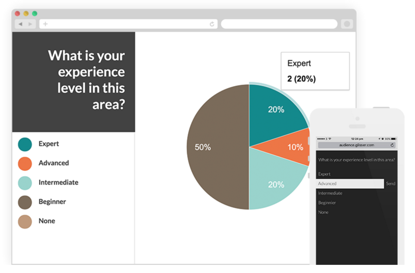
Task: Click the round button beside search field
Action: (x=347, y=24)
